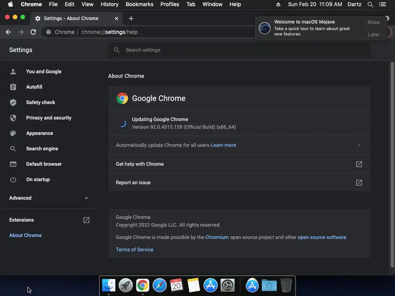
Task: Click the Google Chrome logo in About section
Action: click(x=122, y=98)
